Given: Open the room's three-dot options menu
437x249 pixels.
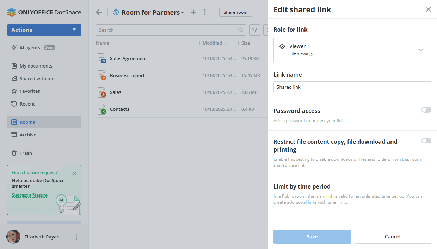Looking at the screenshot, I should (x=205, y=12).
